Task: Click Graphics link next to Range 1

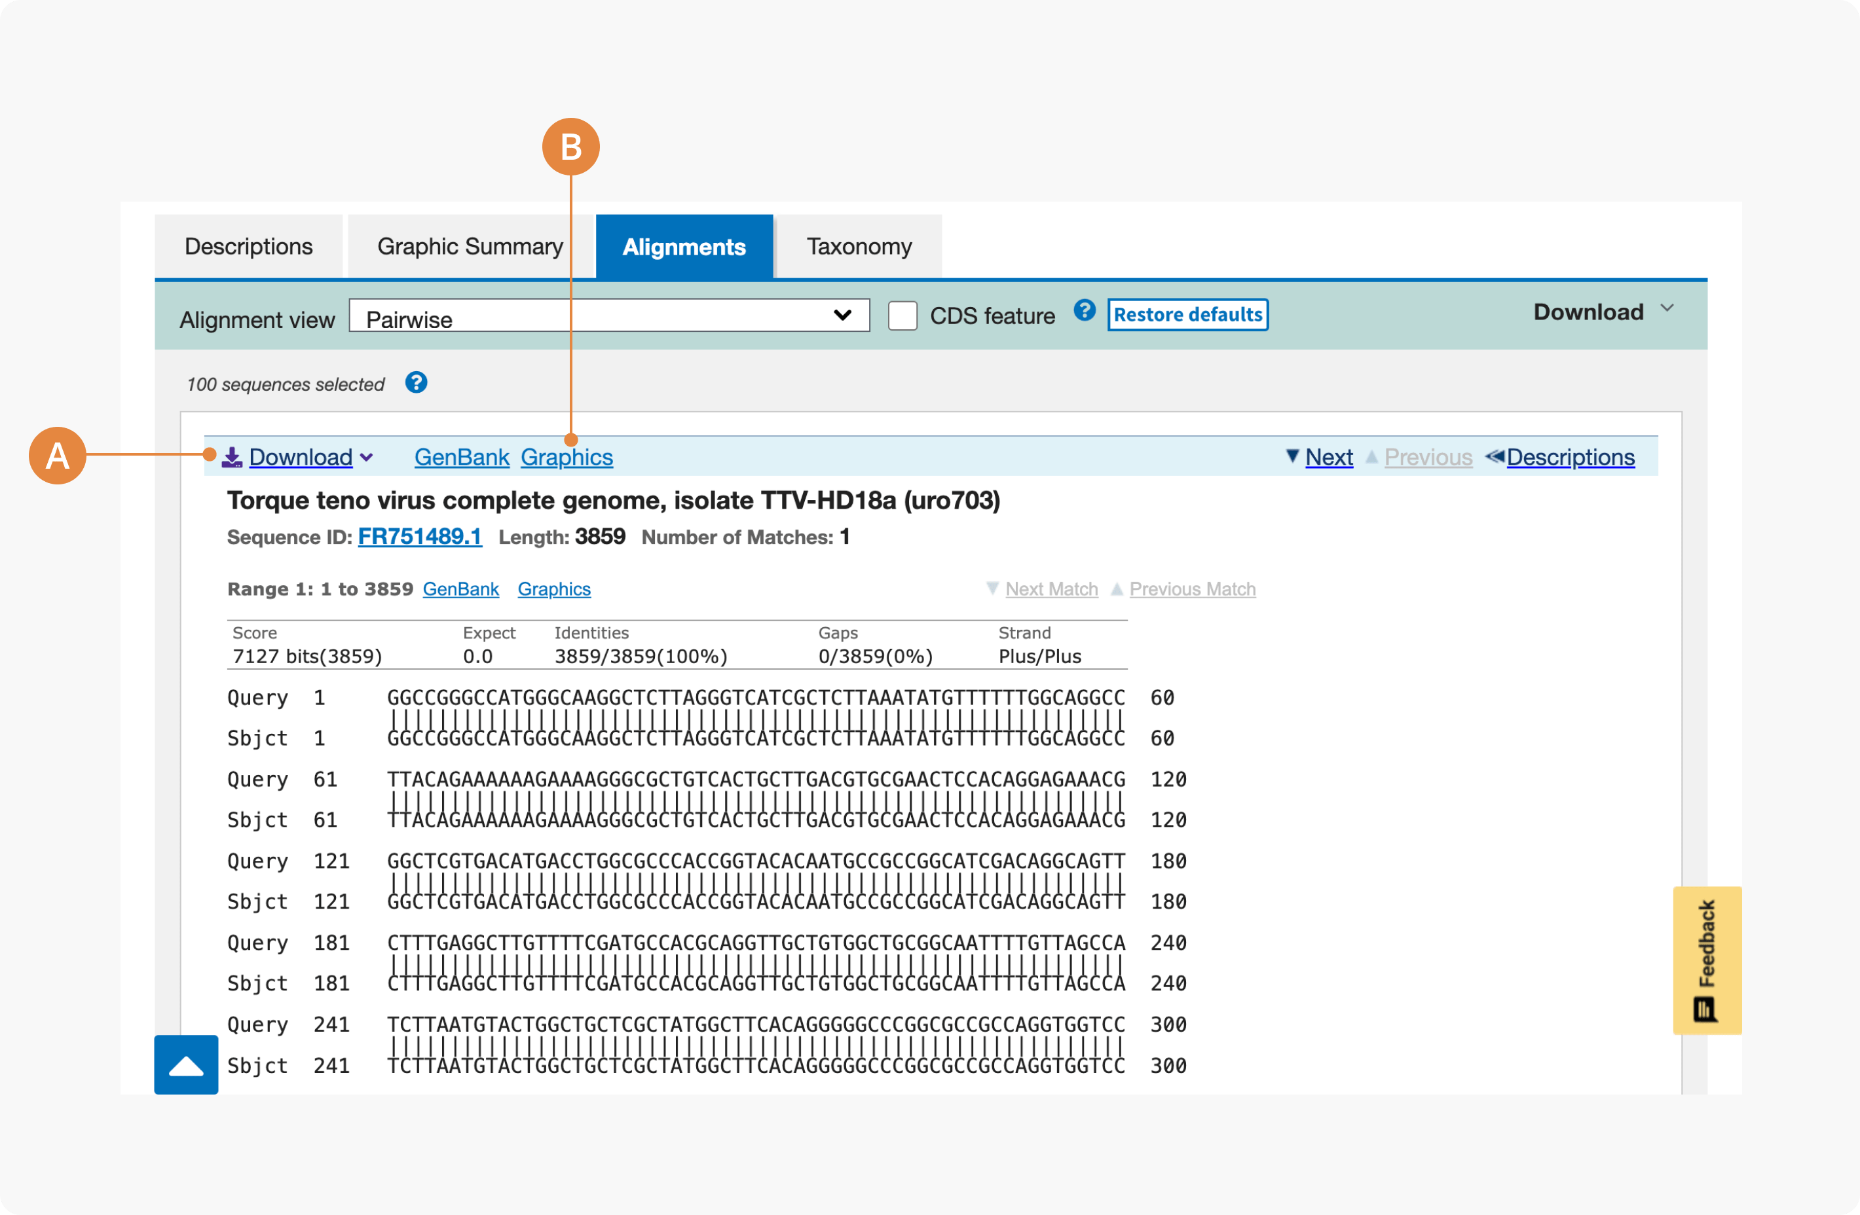Action: coord(554,589)
